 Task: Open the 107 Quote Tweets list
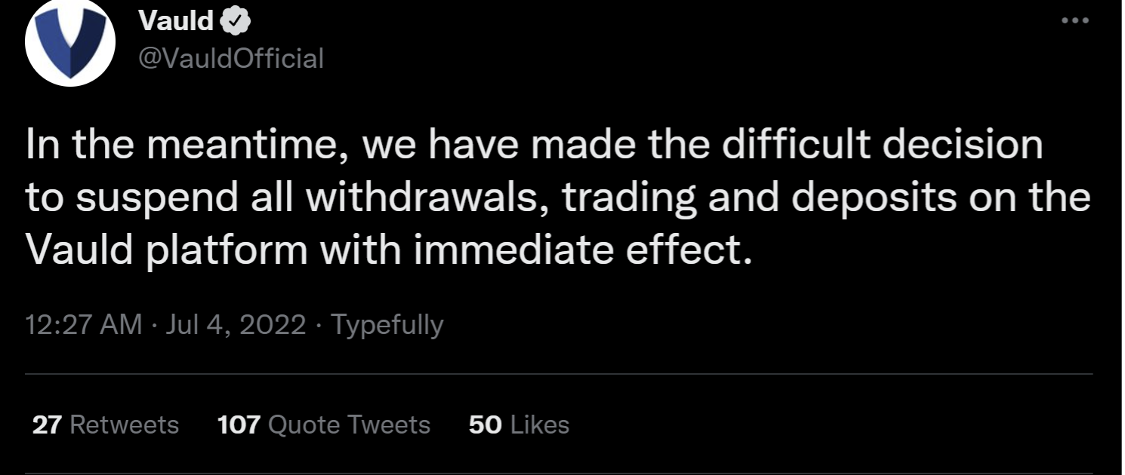[x=324, y=425]
